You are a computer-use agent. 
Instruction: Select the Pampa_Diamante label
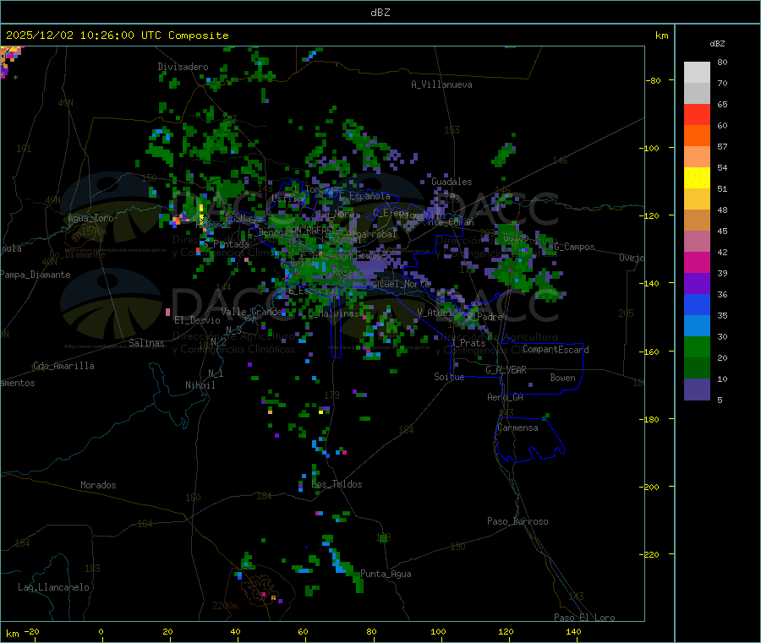click(36, 275)
